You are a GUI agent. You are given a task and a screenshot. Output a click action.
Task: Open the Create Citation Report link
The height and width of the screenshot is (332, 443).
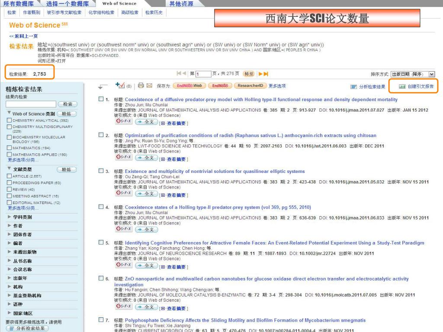(x=416, y=86)
